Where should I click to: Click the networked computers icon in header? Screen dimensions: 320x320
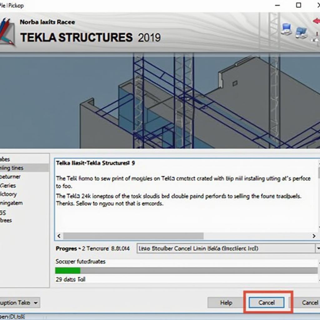tap(302, 32)
